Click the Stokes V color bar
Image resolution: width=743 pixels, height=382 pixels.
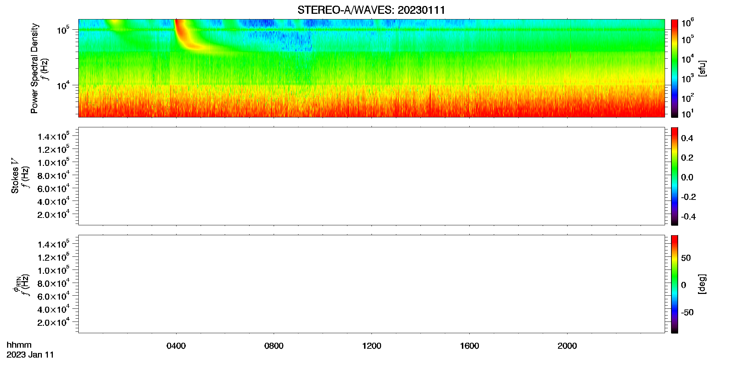[675, 176]
